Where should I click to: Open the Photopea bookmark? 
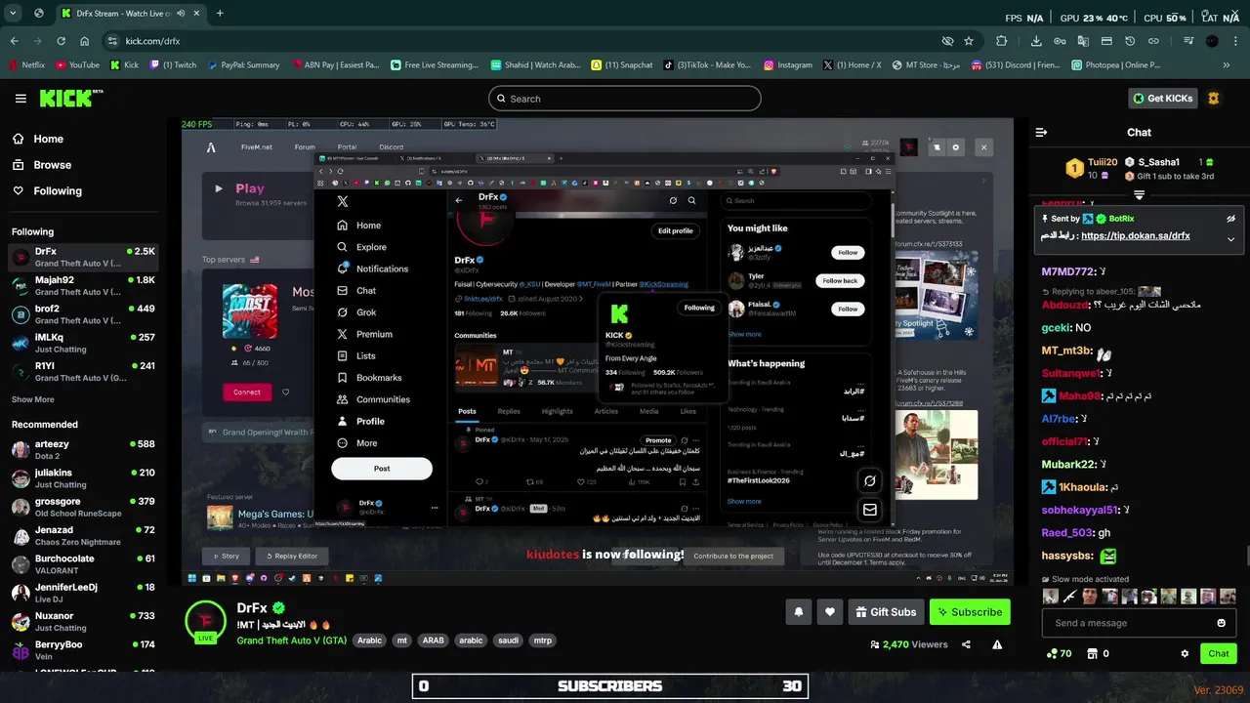[1115, 65]
